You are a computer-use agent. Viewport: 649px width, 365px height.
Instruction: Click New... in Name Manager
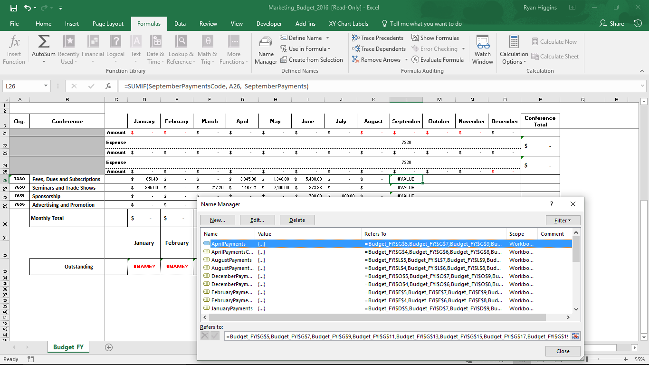[x=217, y=221]
